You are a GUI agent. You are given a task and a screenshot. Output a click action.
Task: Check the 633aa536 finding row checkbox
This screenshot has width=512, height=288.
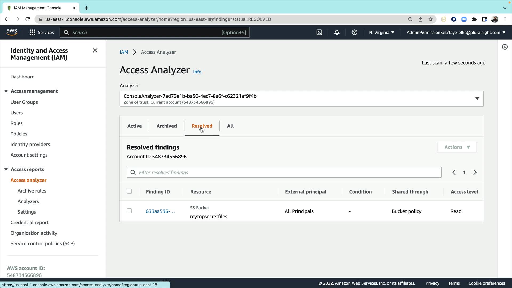(x=129, y=211)
